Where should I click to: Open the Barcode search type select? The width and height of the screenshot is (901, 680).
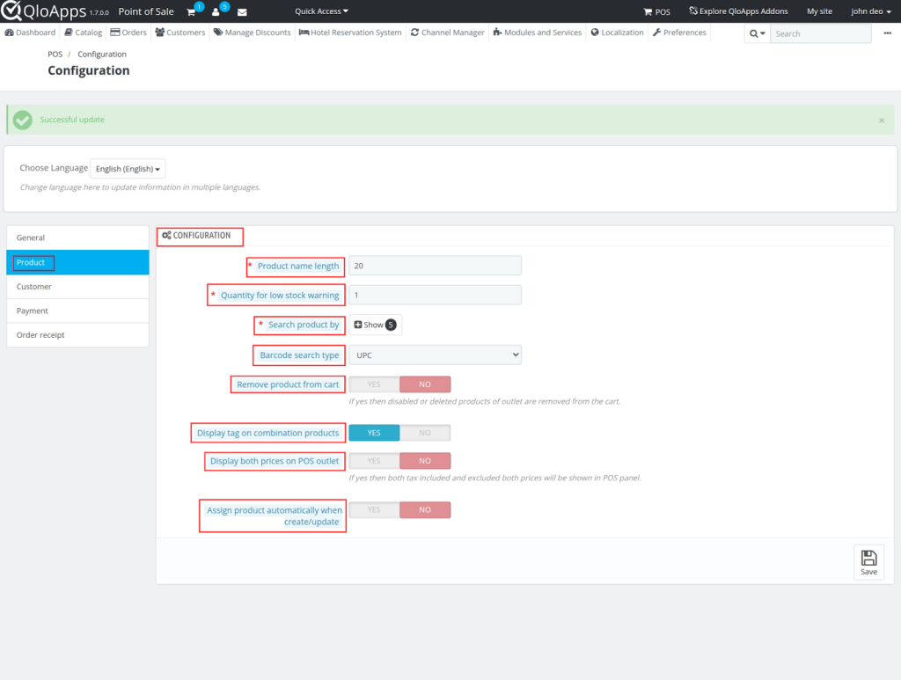(435, 355)
